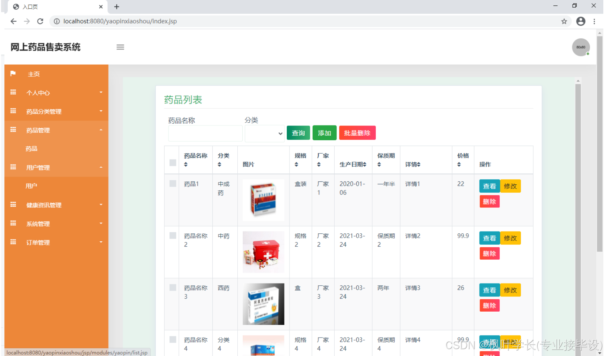Expand the 订单管理 sidebar menu

tap(56, 242)
